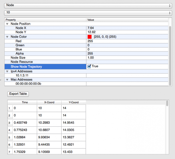Select the Node Y value 12.62
The image size is (175, 159).
pos(127,32)
